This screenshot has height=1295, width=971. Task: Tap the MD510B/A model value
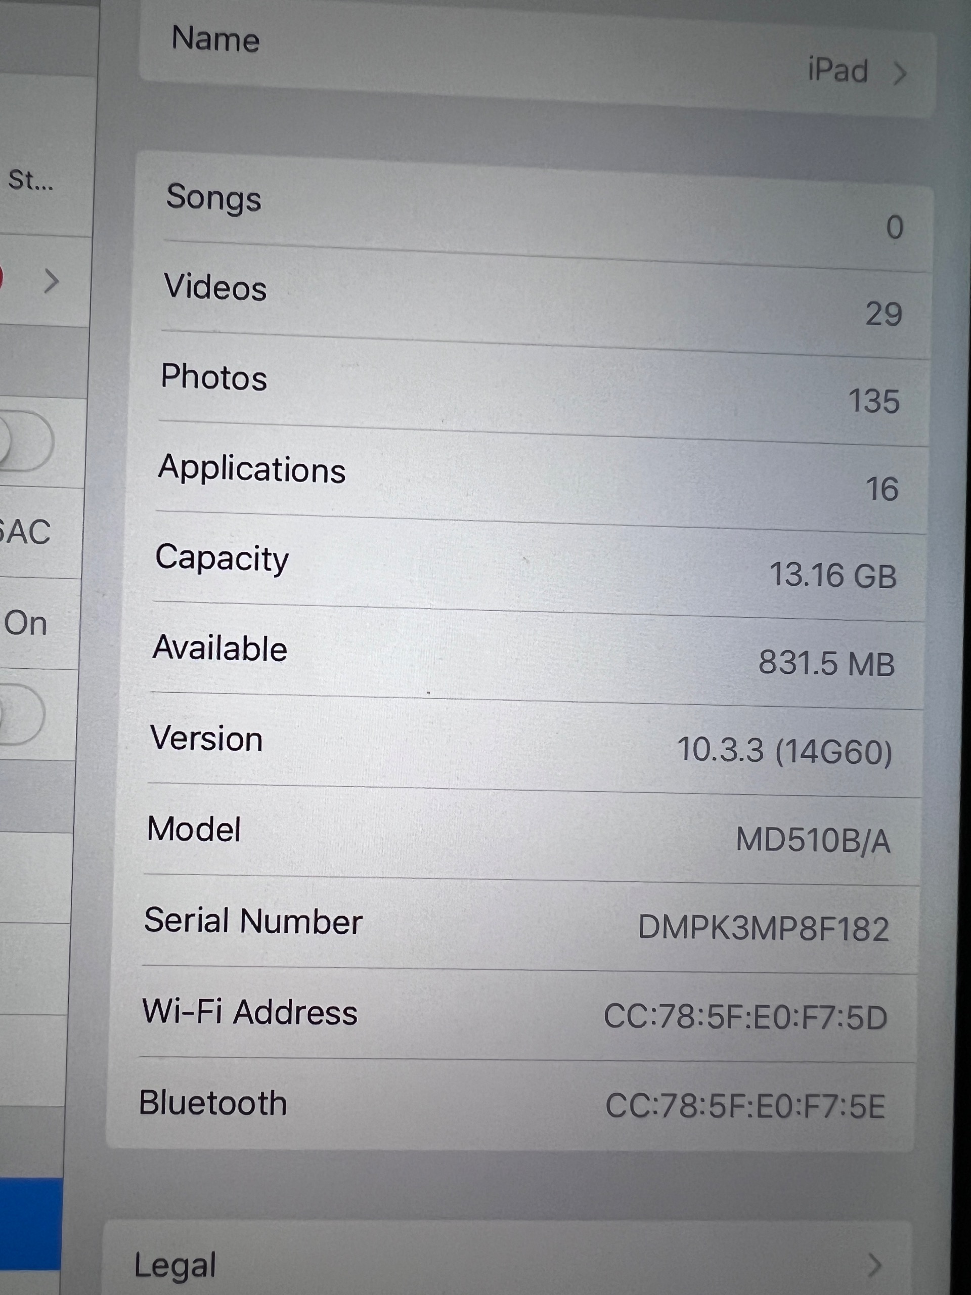click(813, 841)
